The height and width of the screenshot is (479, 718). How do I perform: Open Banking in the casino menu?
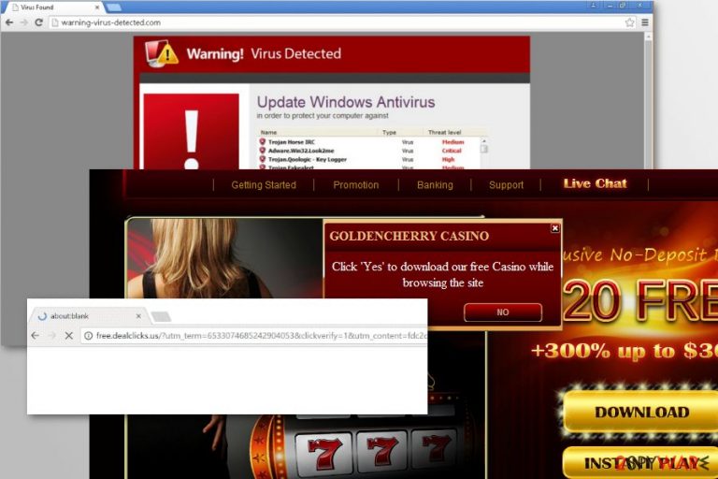pyautogui.click(x=435, y=185)
